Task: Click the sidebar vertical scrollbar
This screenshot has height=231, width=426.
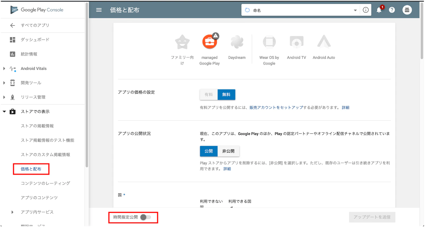Action: coord(87,85)
